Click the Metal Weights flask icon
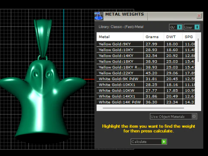208x156 pixels. (99, 16)
